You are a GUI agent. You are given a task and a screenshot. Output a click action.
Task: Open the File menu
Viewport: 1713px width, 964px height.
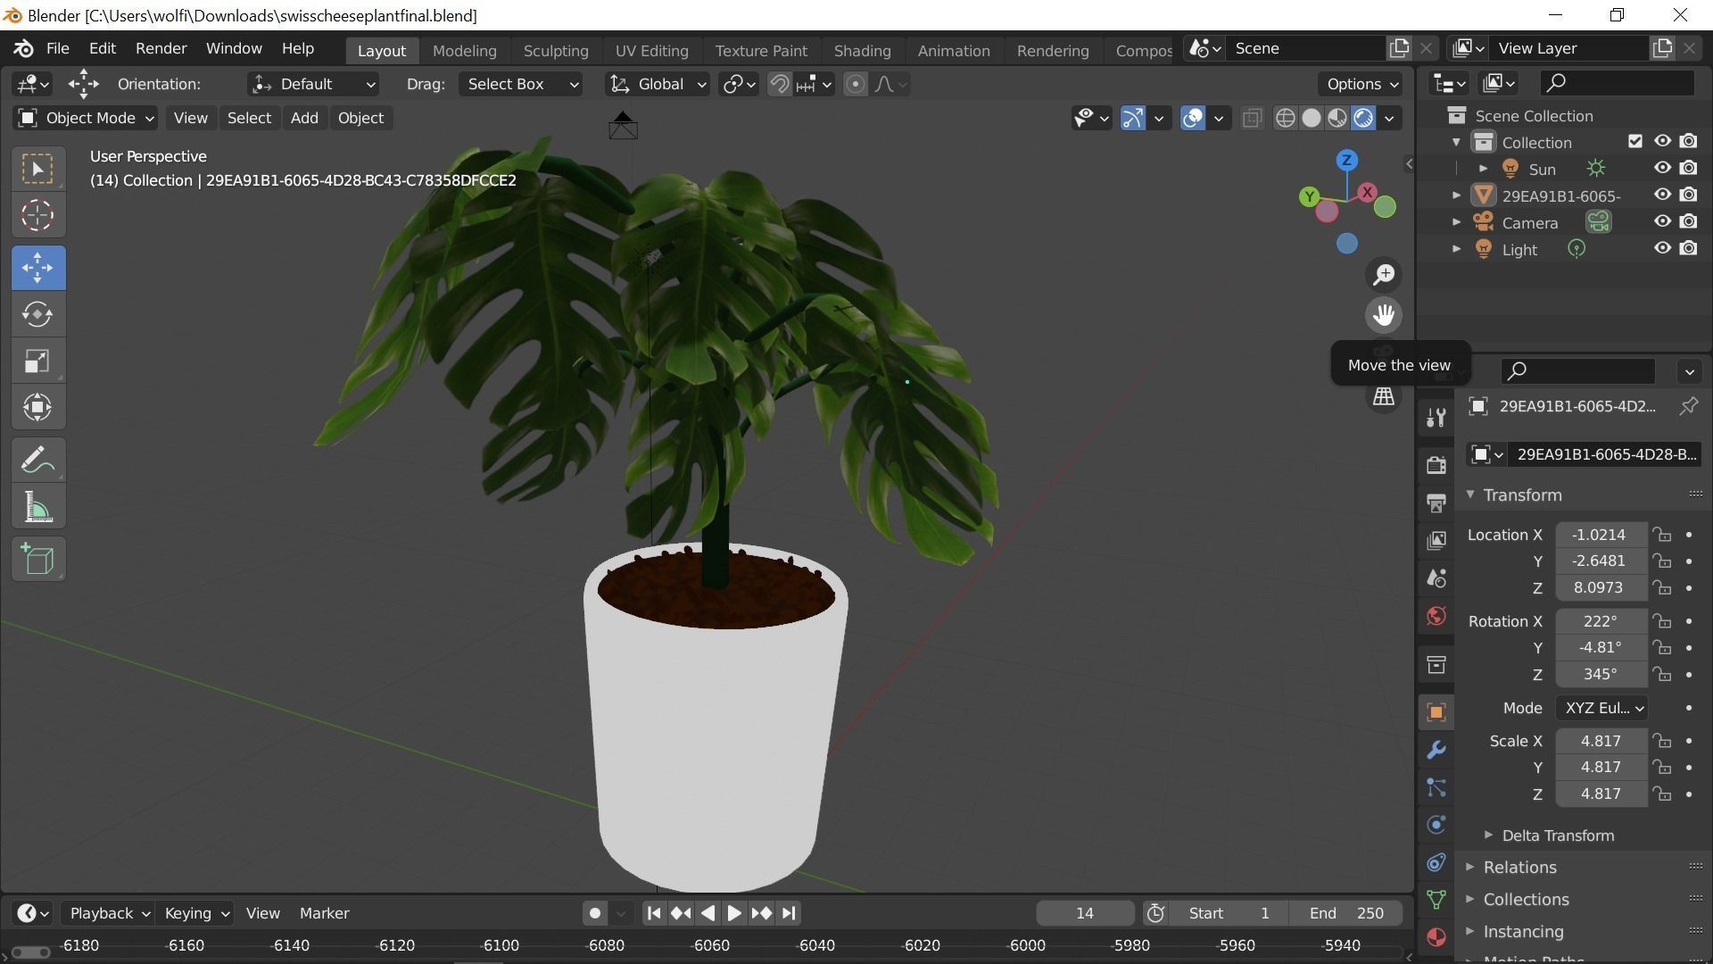[57, 48]
